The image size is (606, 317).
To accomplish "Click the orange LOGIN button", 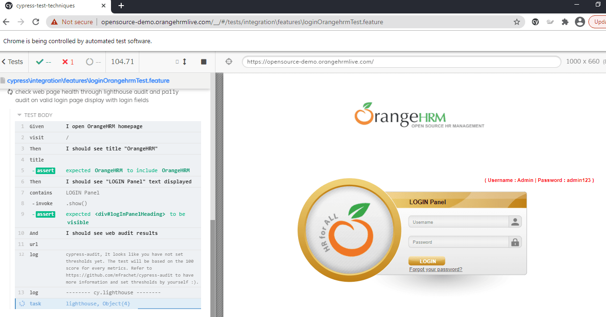I will (x=427, y=261).
